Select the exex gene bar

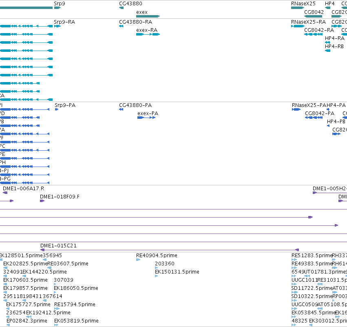[148, 16]
